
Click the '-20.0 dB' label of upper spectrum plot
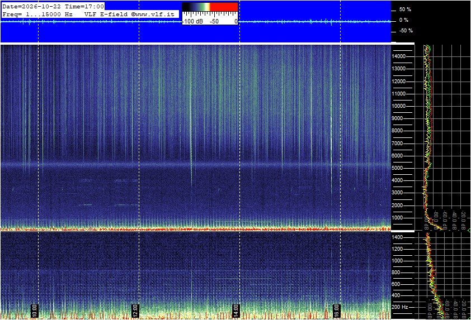pyautogui.click(x=464, y=219)
